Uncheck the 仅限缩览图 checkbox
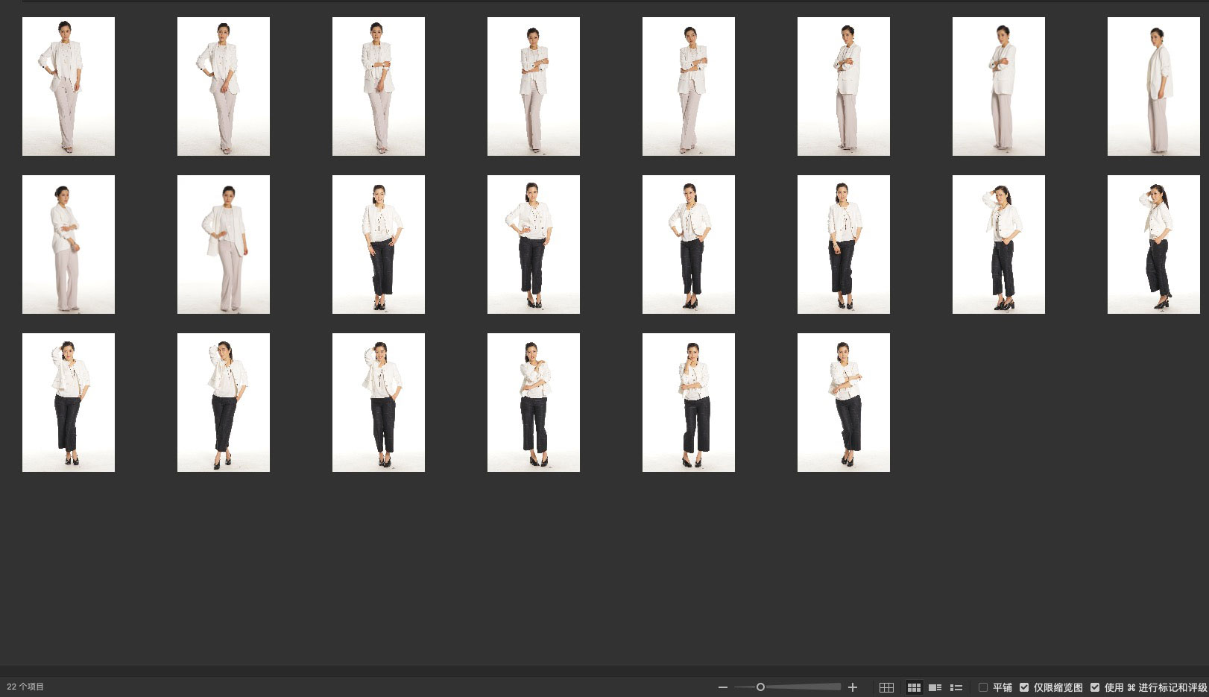Viewport: 1209px width, 697px height. coord(1024,687)
